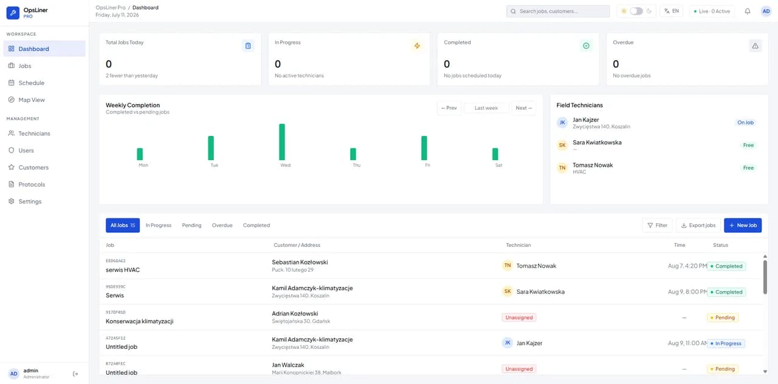Click the Overdue warning triangle icon
The image size is (778, 384).
coord(755,45)
